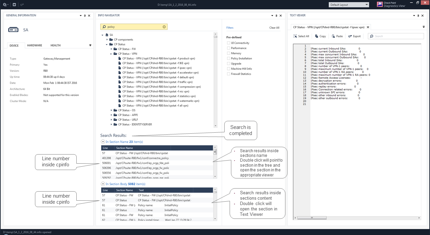The height and width of the screenshot is (235, 430).
Task: Expand the CP Status - FW node
Action: point(111,49)
